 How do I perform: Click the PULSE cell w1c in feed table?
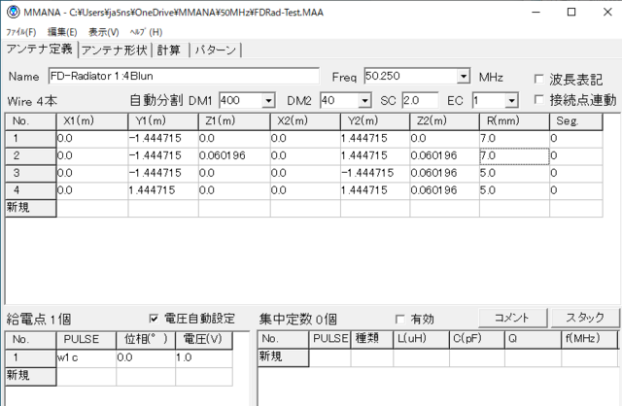click(86, 357)
